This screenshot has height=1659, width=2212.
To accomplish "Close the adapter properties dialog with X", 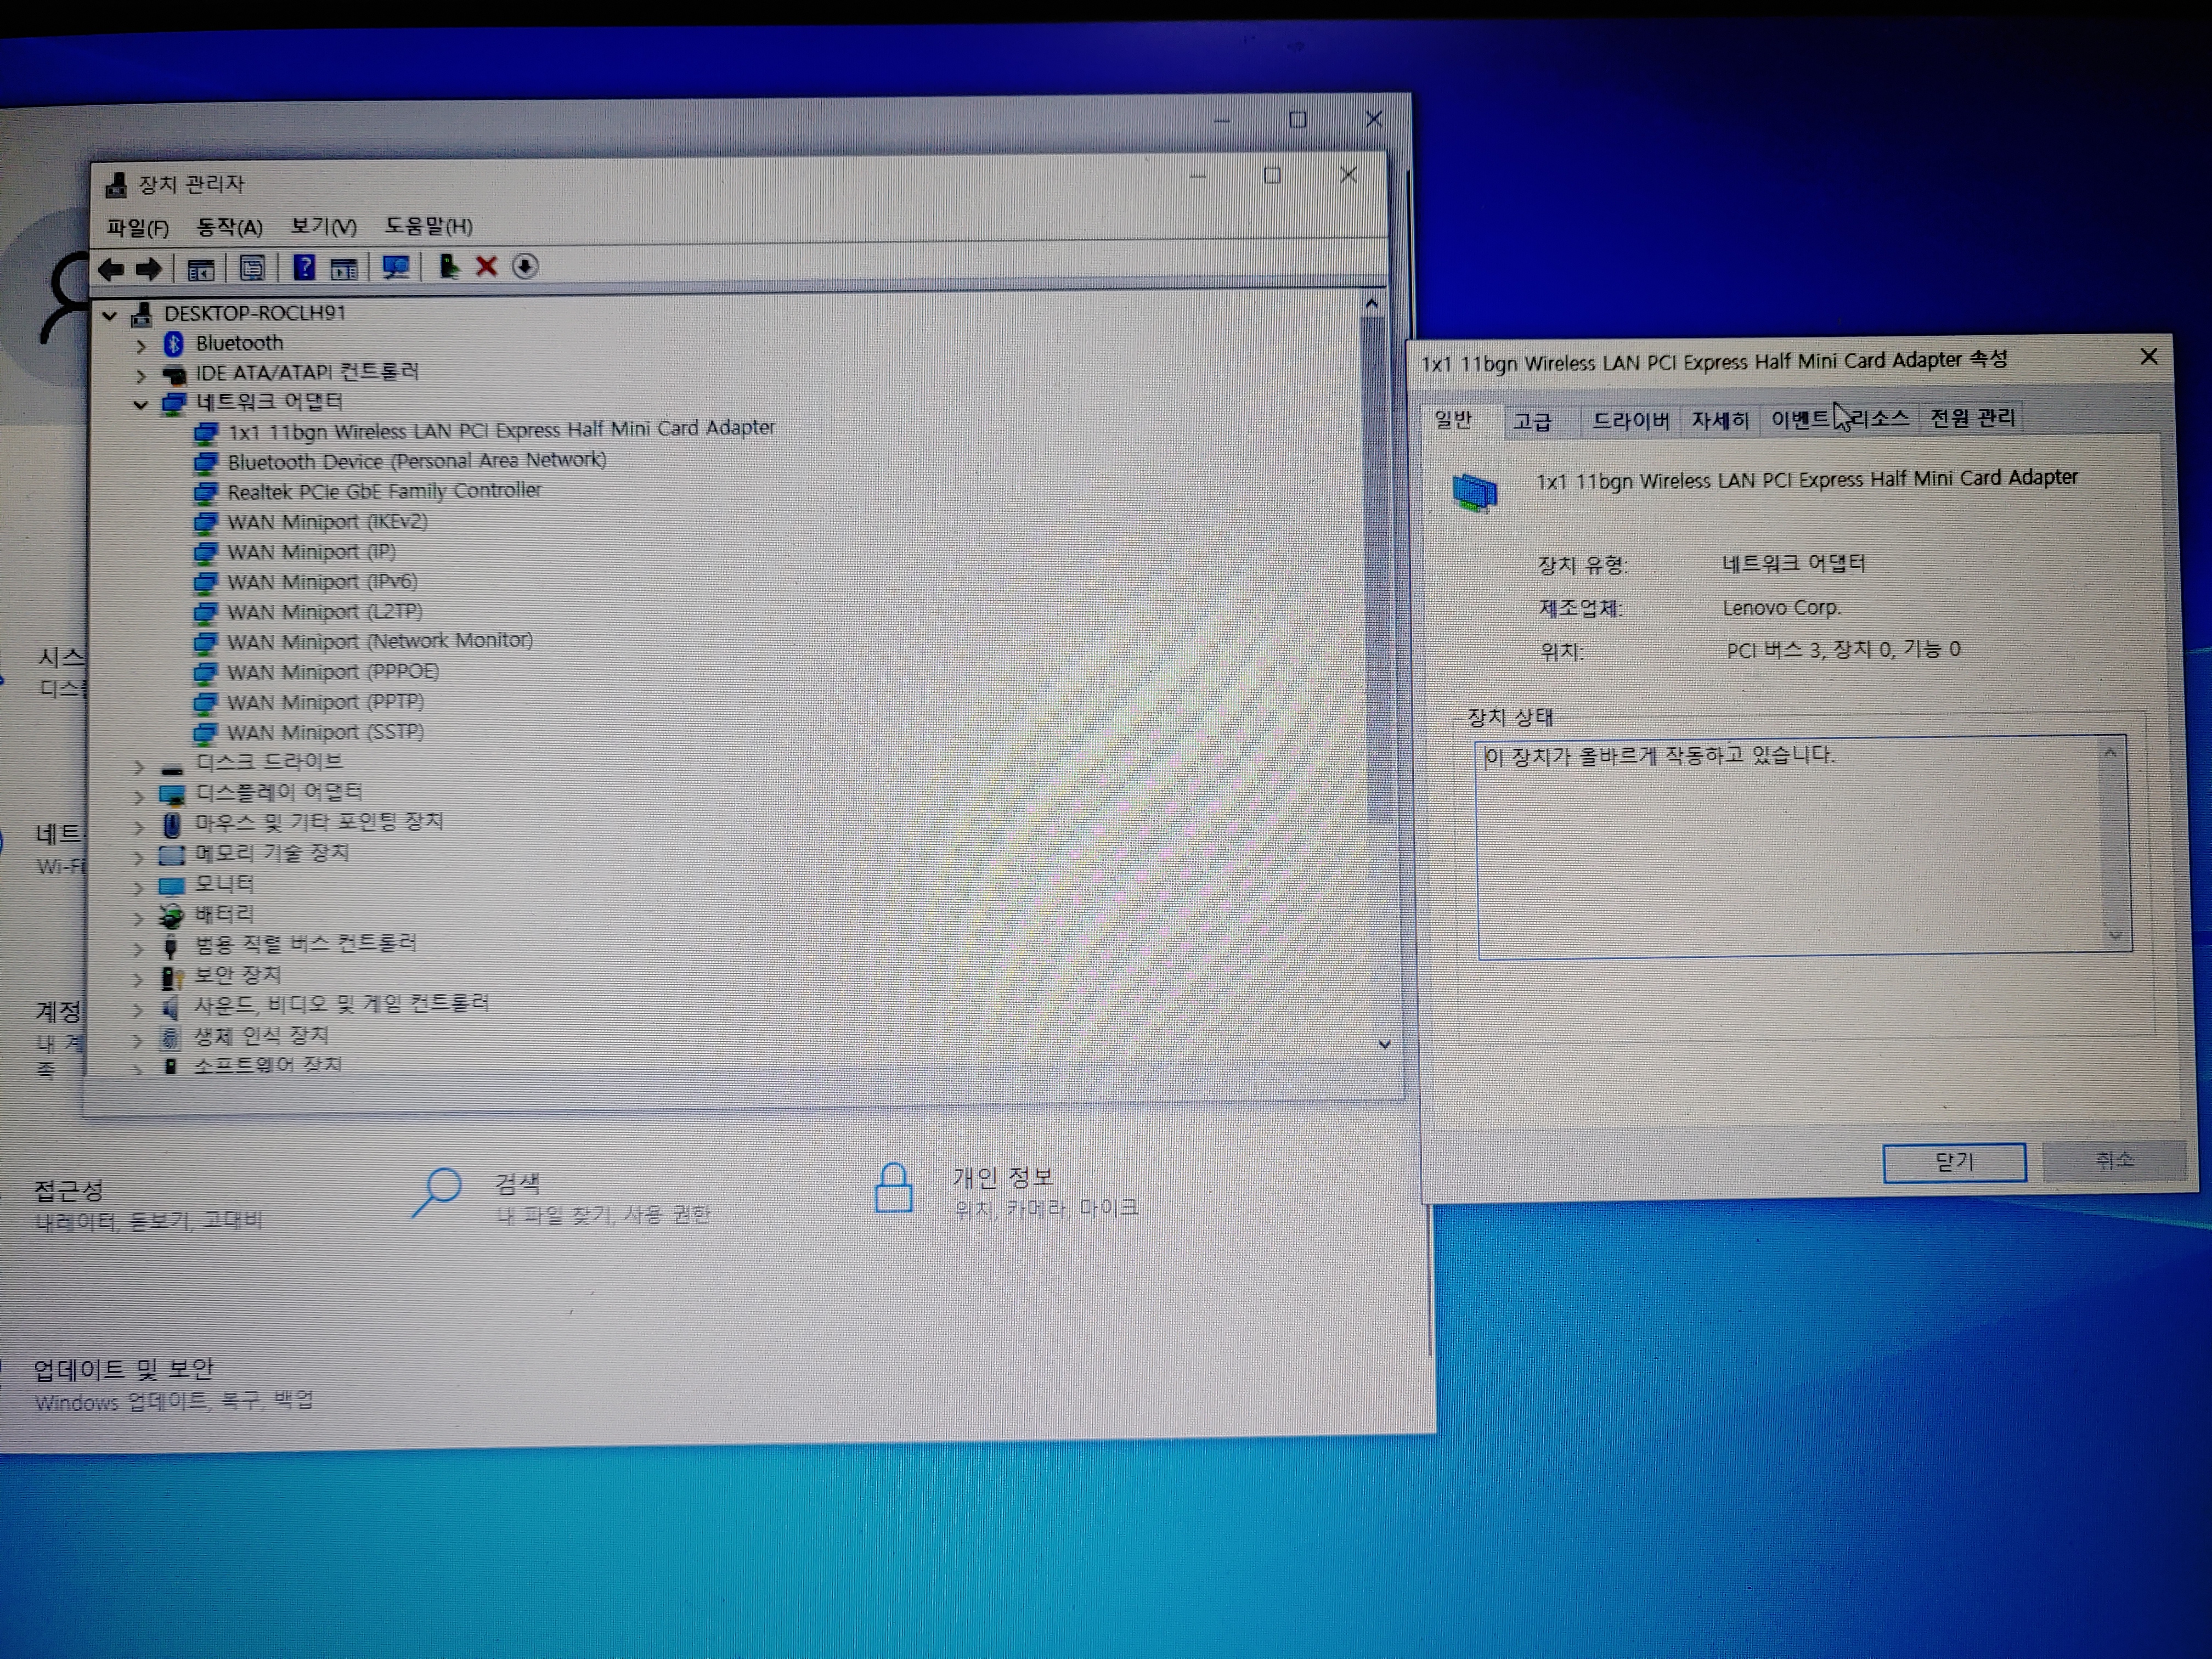I will [2148, 357].
